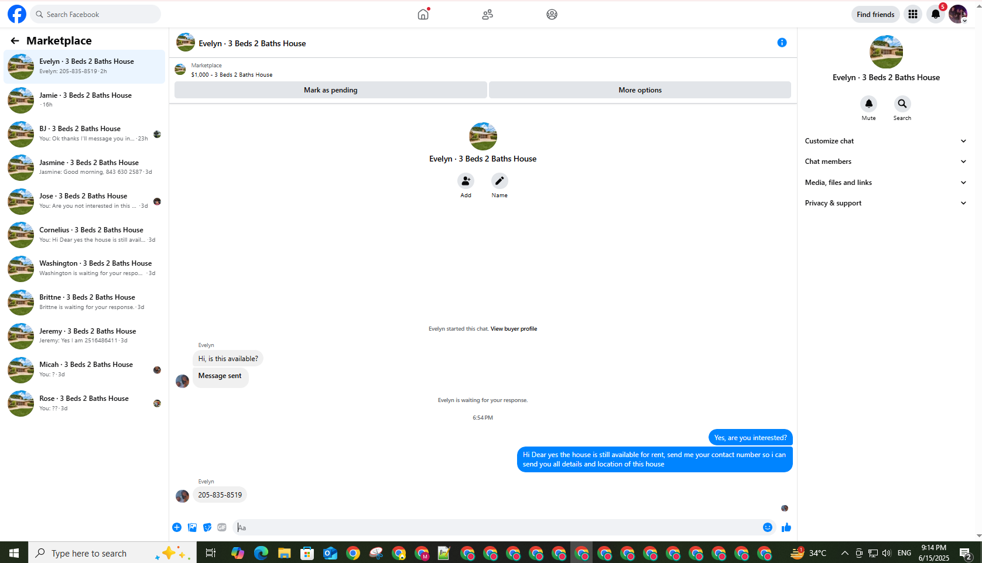Send a thumbs-up like
Screen dimensions: 982x563
pos(786,527)
